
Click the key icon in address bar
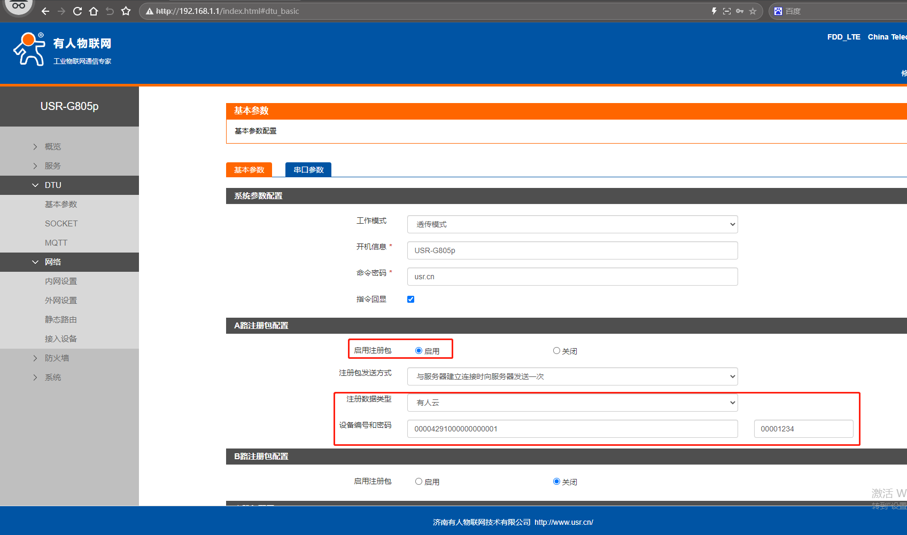pos(740,11)
